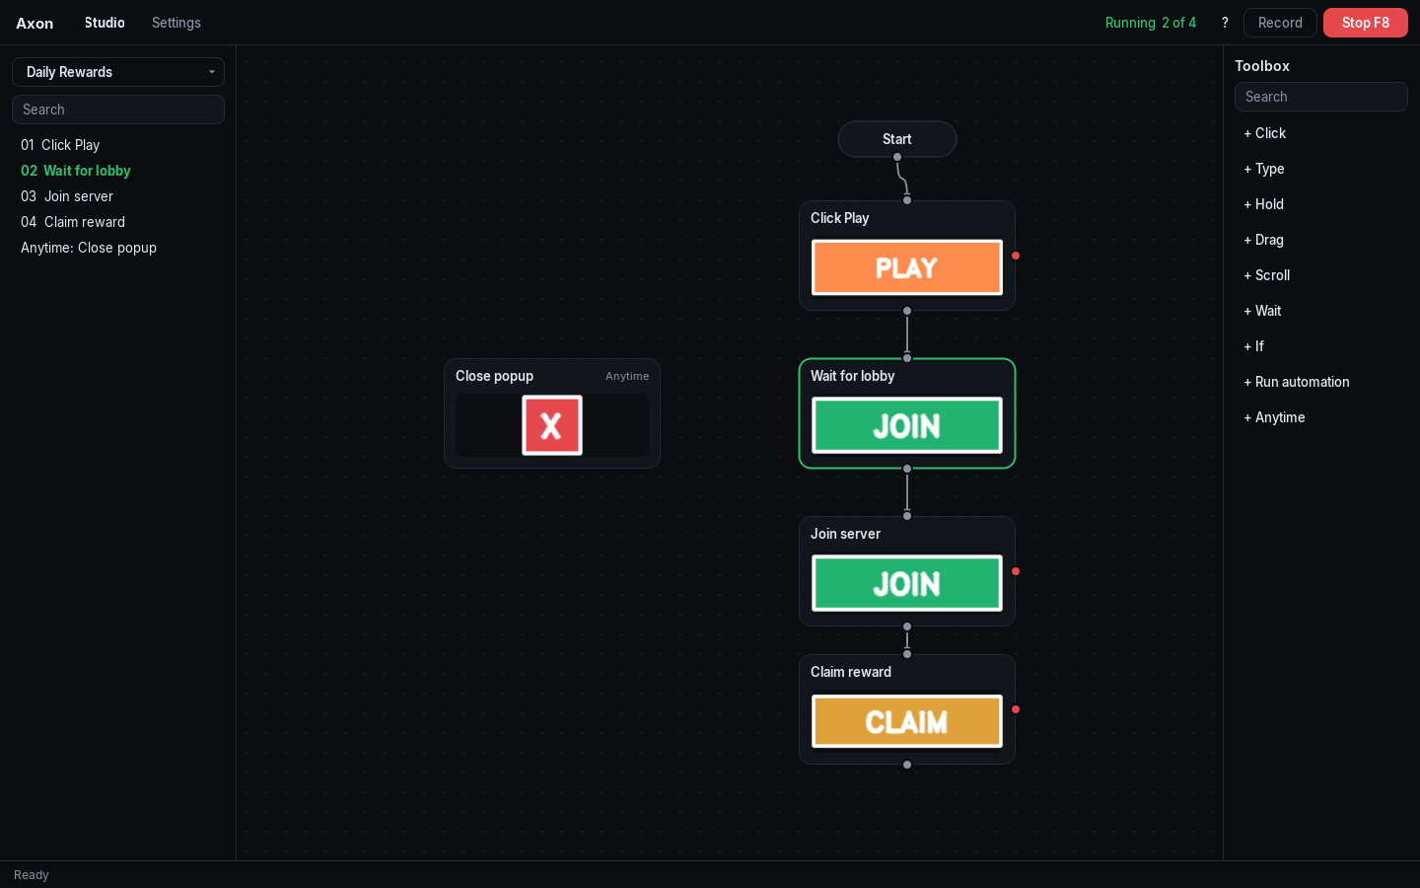
Task: Click the Record button
Action: 1280,23
